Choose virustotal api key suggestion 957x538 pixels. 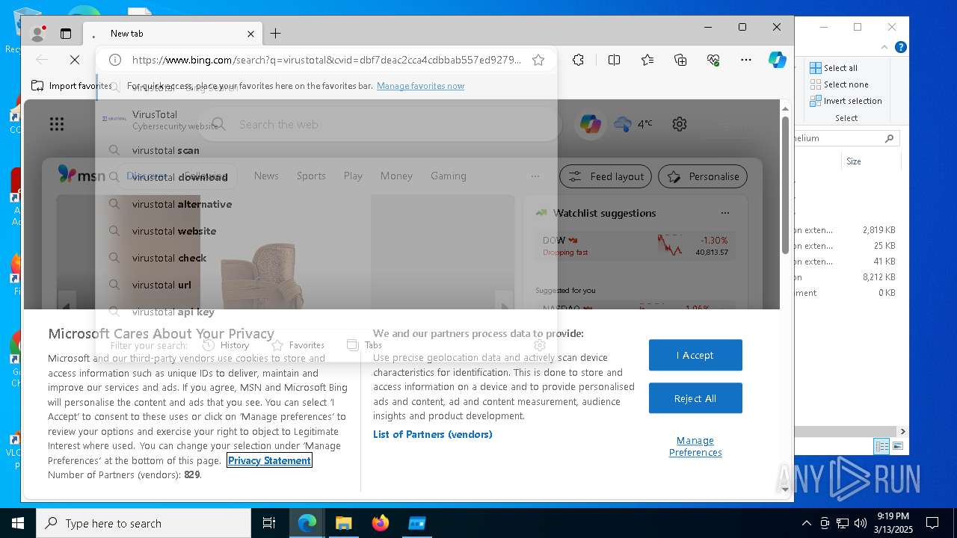[x=326, y=312]
